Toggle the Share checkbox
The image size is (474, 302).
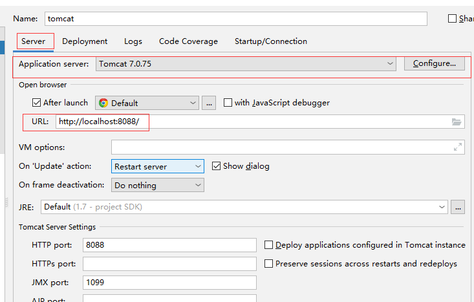(x=452, y=19)
